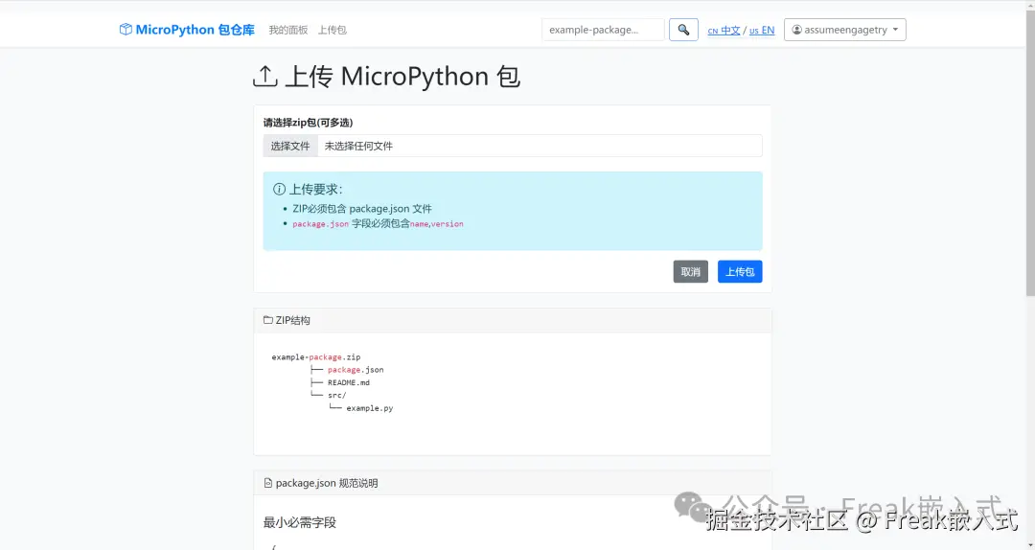Click the folder icon beside ZIP结构
1035x550 pixels.
pyautogui.click(x=268, y=320)
